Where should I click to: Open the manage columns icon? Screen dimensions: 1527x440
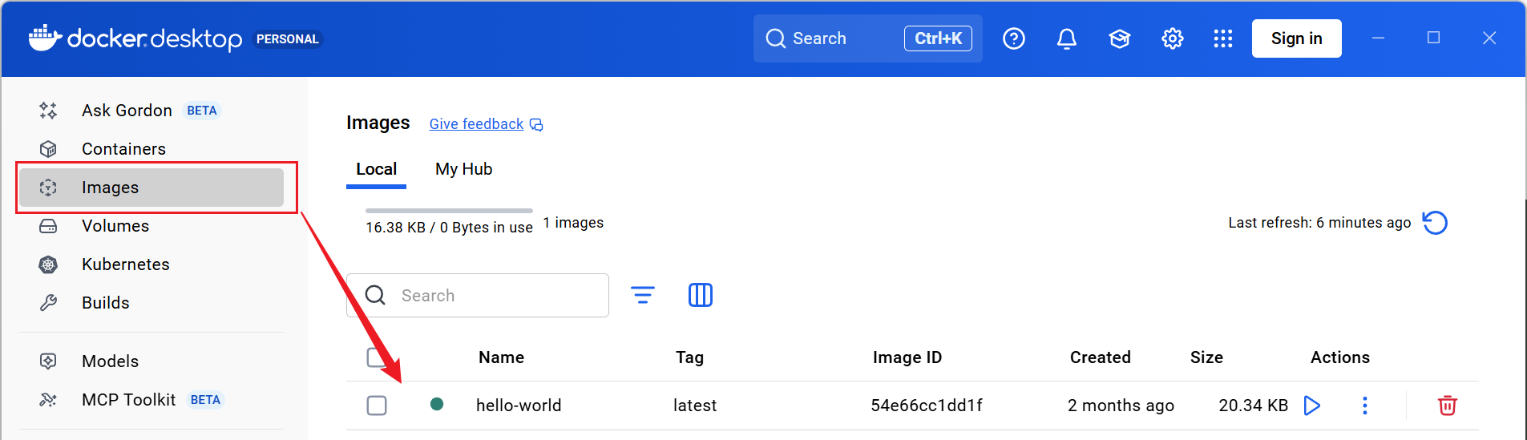[700, 295]
